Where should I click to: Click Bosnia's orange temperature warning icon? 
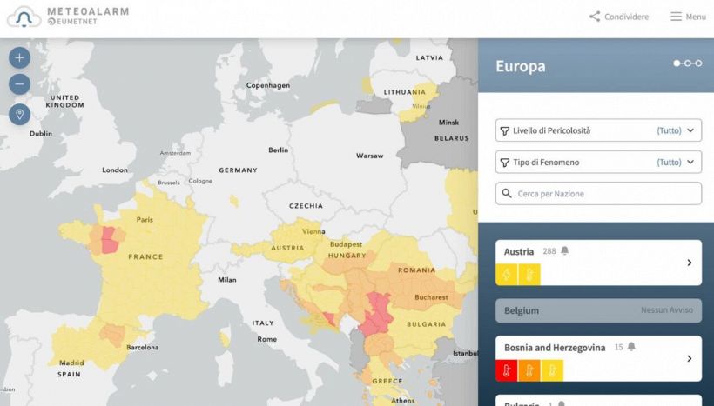click(529, 370)
